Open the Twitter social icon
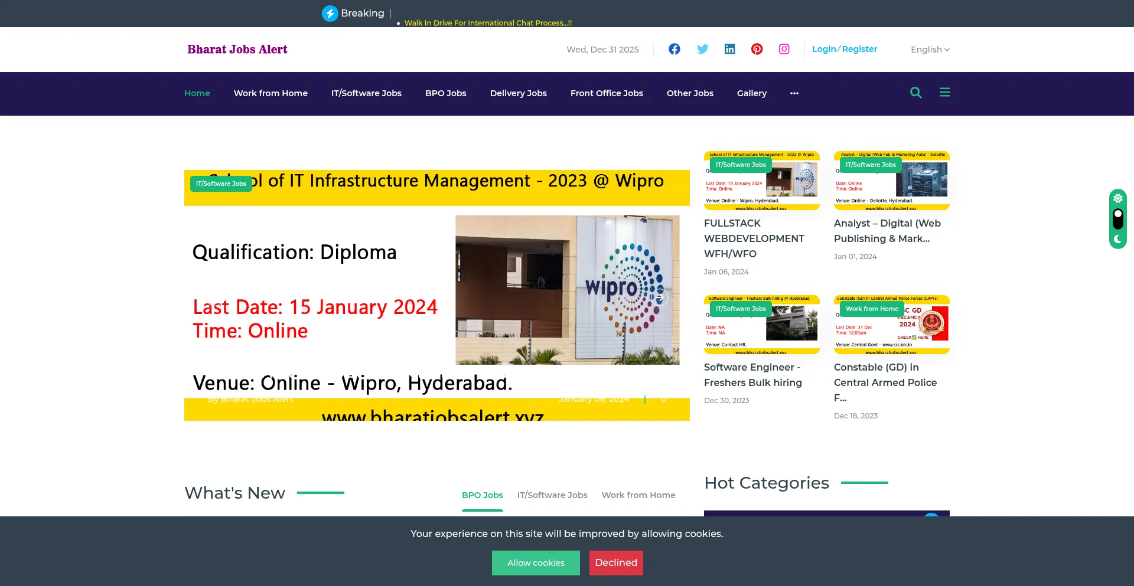Image resolution: width=1134 pixels, height=586 pixels. [x=702, y=49]
